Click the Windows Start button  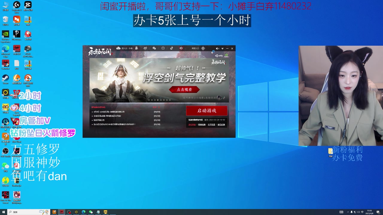[4, 212]
